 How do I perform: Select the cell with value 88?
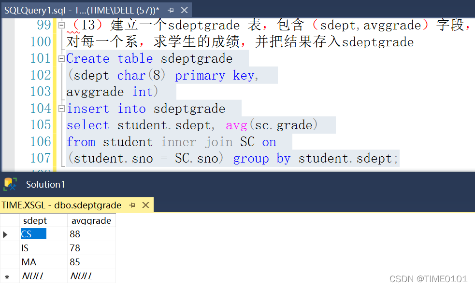tap(91, 234)
